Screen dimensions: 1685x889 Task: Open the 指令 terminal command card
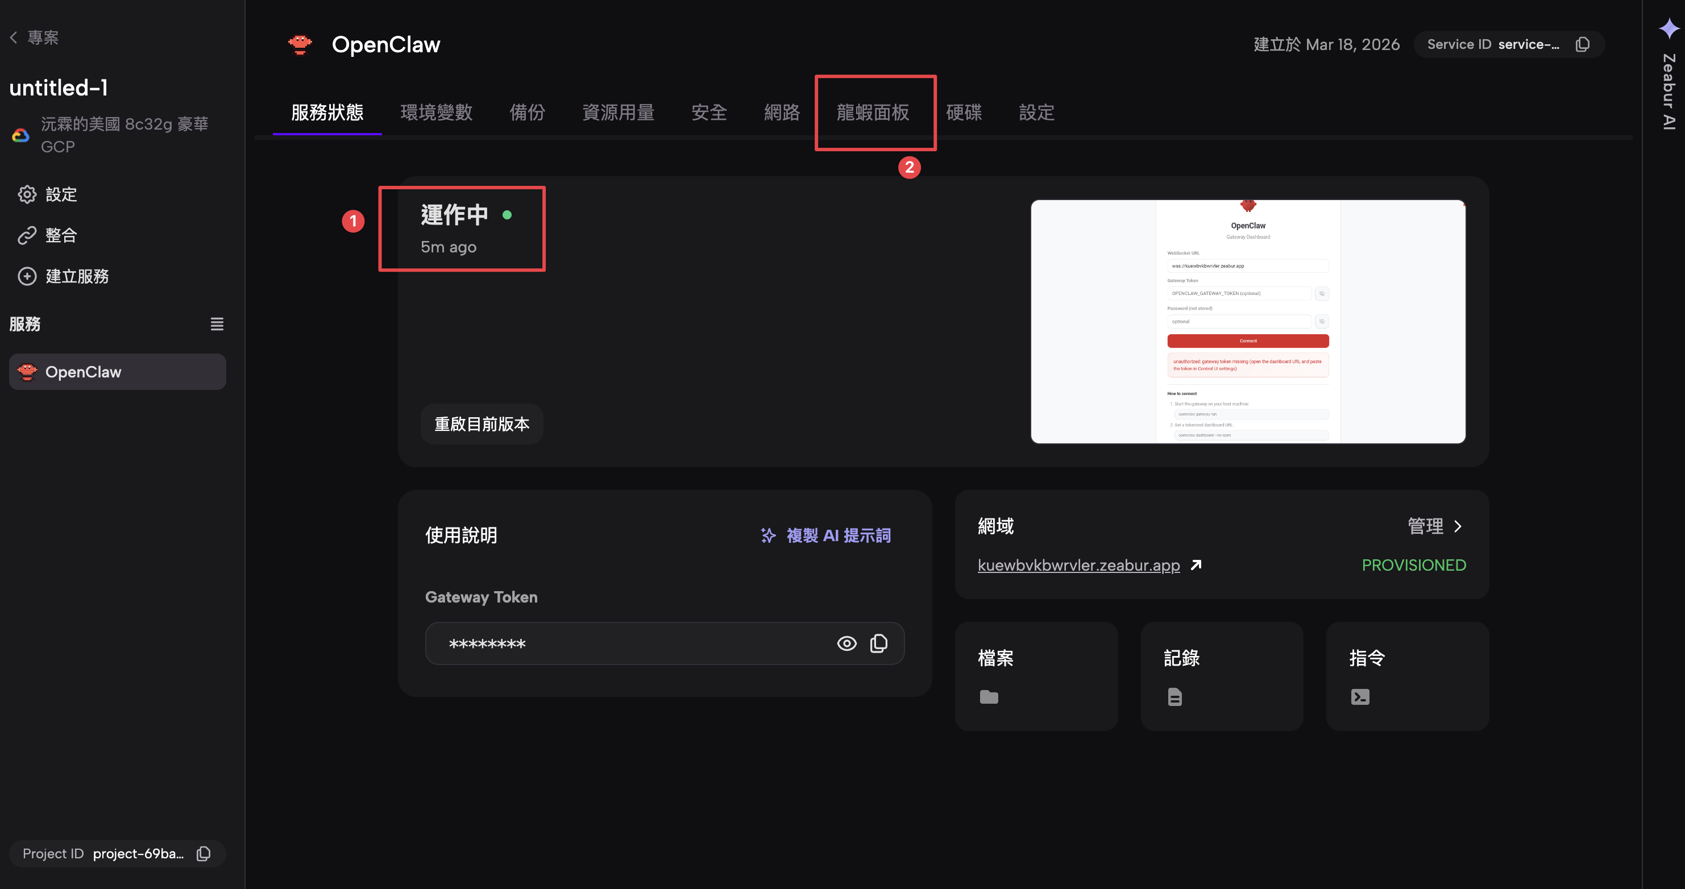[x=1406, y=676]
